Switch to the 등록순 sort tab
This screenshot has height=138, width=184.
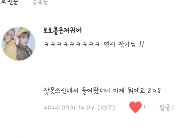pyautogui.click(x=40, y=3)
